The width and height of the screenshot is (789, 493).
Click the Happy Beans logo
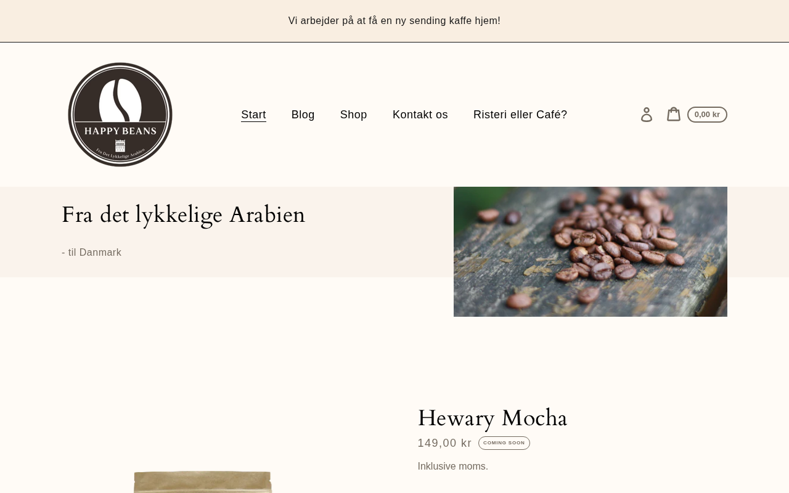pyautogui.click(x=120, y=115)
